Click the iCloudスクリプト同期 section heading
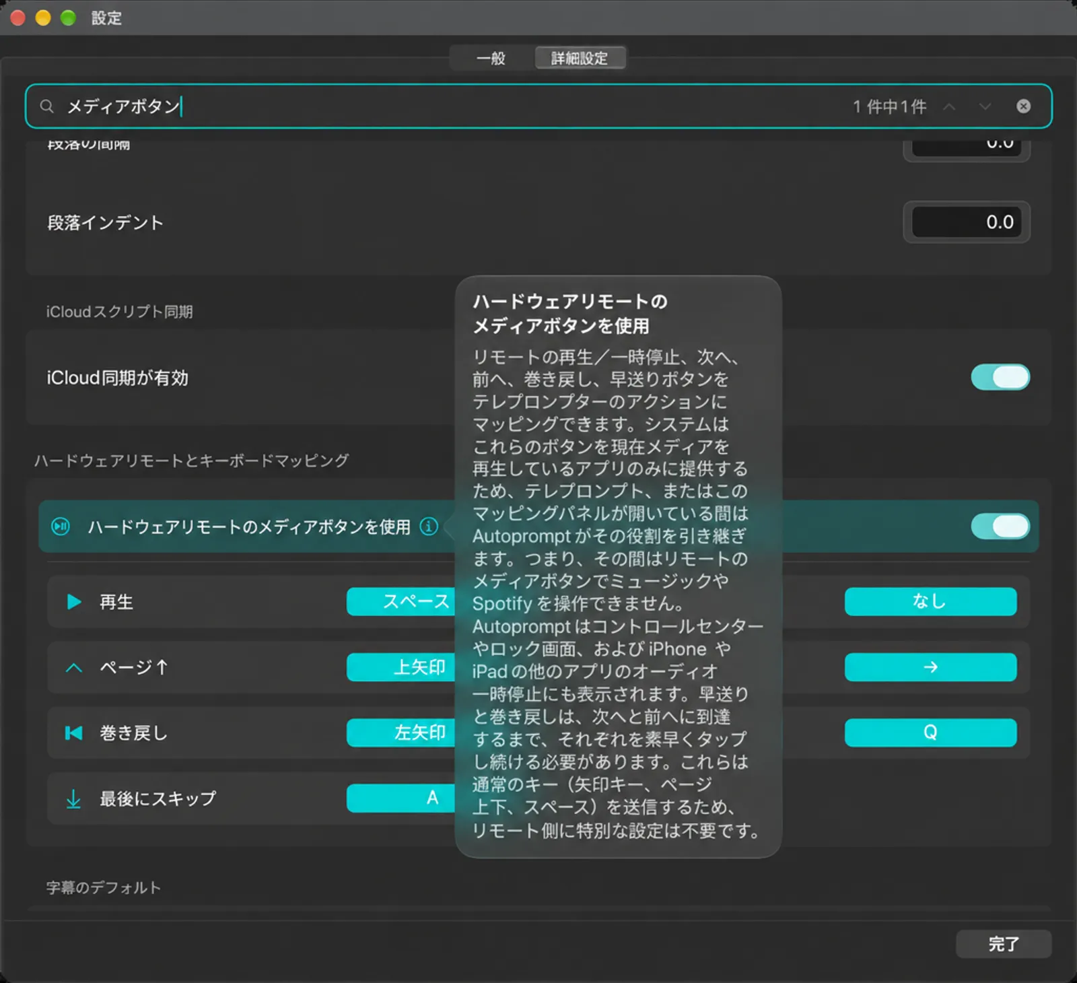 coord(119,312)
